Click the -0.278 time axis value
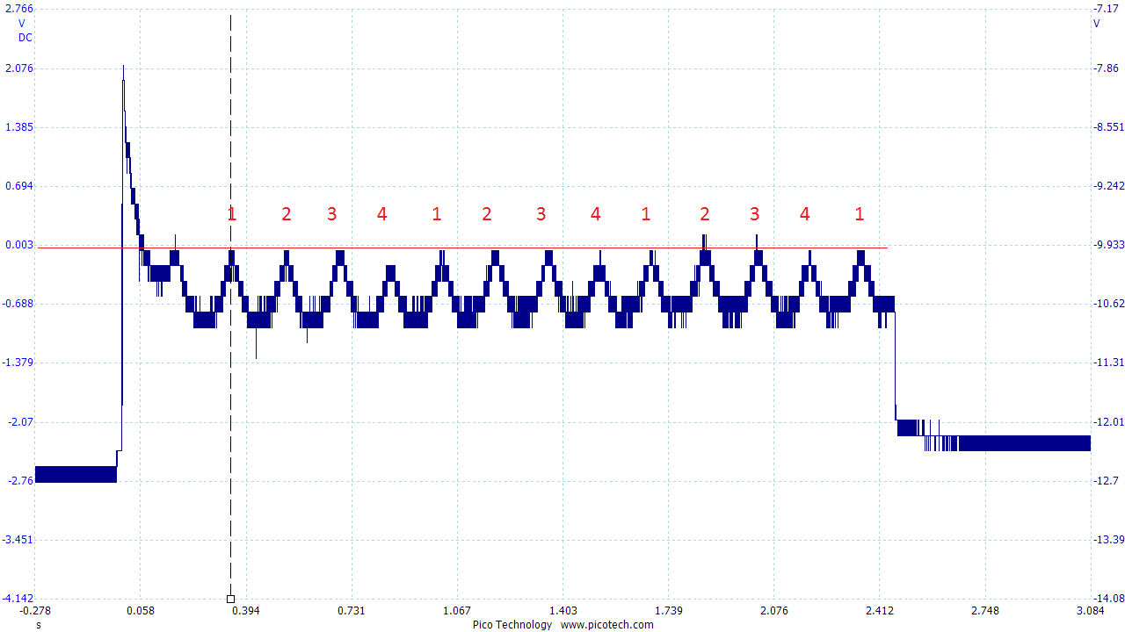The image size is (1125, 632). 35,611
